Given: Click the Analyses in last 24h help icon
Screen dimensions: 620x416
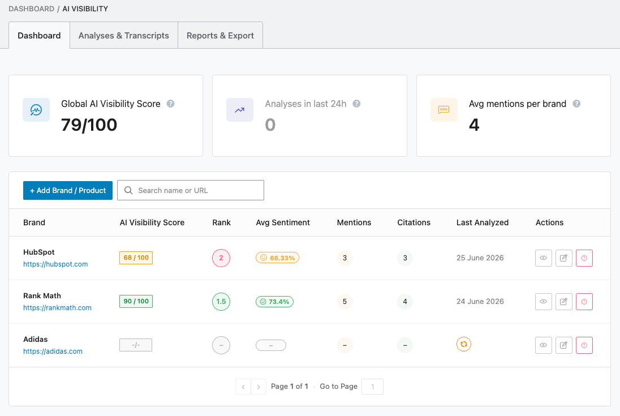Looking at the screenshot, I should click(x=356, y=104).
